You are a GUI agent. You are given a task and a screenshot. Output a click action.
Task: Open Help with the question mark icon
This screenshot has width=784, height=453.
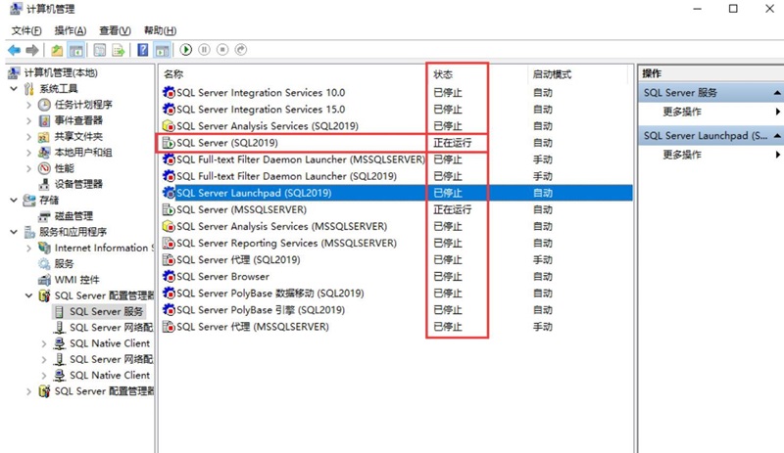click(143, 50)
